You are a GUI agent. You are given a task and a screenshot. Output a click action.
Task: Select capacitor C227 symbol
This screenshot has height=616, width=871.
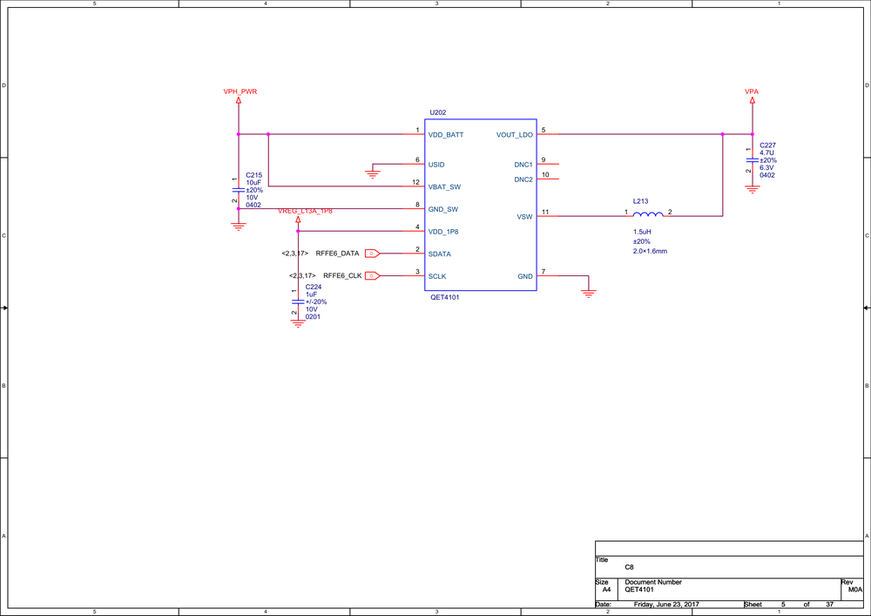coord(753,160)
